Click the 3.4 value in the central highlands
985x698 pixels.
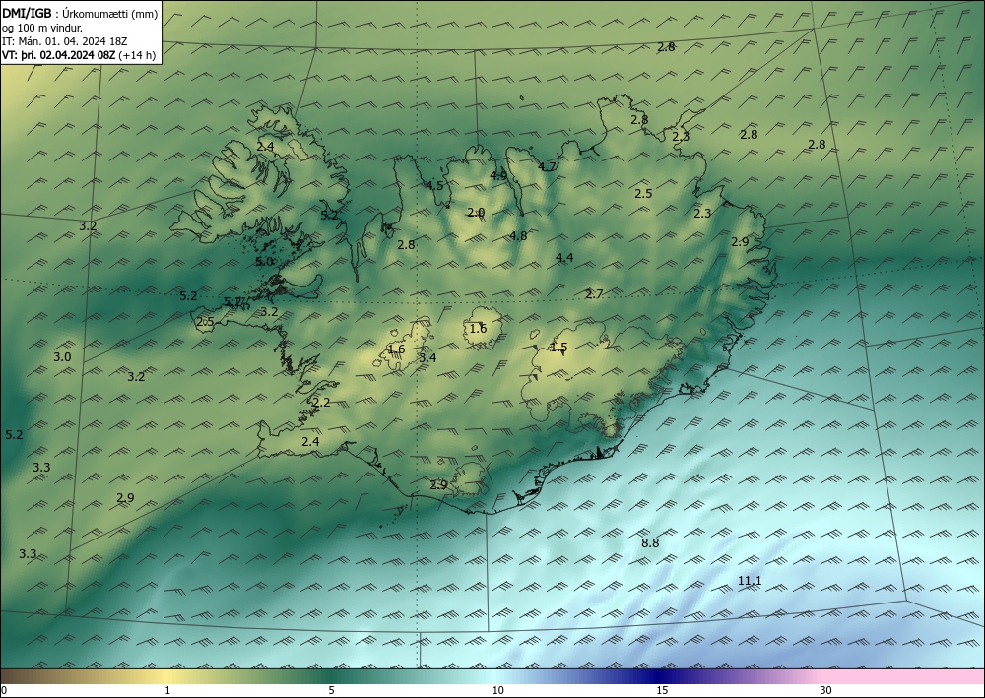click(x=427, y=357)
